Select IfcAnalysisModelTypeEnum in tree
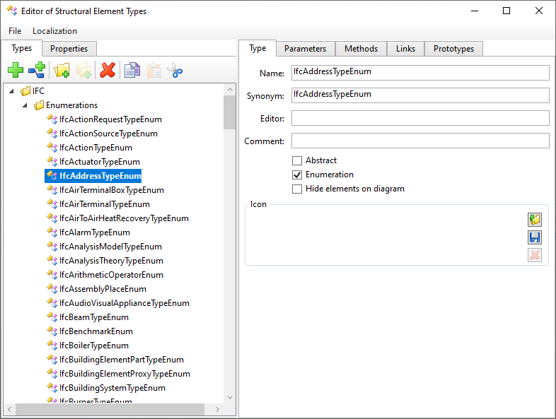Image resolution: width=556 pixels, height=419 pixels. [110, 247]
